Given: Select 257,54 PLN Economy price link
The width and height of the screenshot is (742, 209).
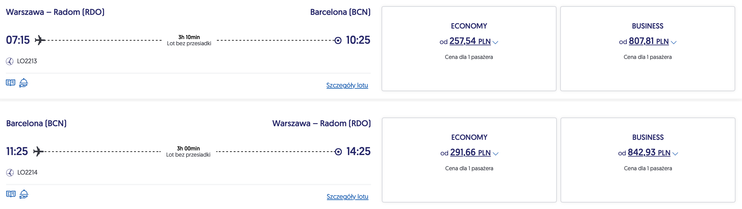Looking at the screenshot, I should pos(470,41).
